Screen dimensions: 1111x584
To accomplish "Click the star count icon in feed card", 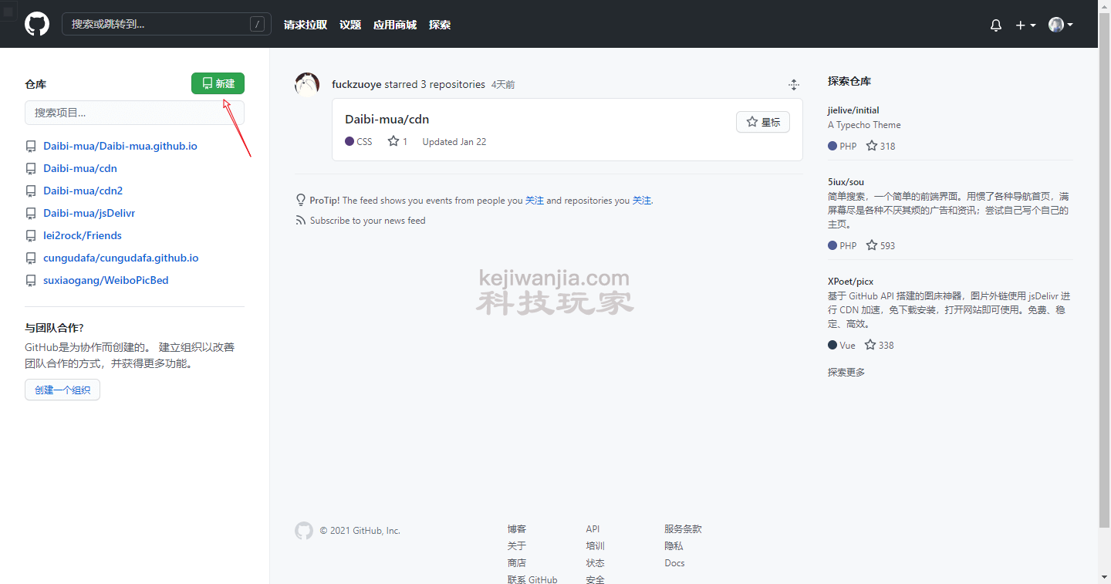I will click(x=393, y=141).
